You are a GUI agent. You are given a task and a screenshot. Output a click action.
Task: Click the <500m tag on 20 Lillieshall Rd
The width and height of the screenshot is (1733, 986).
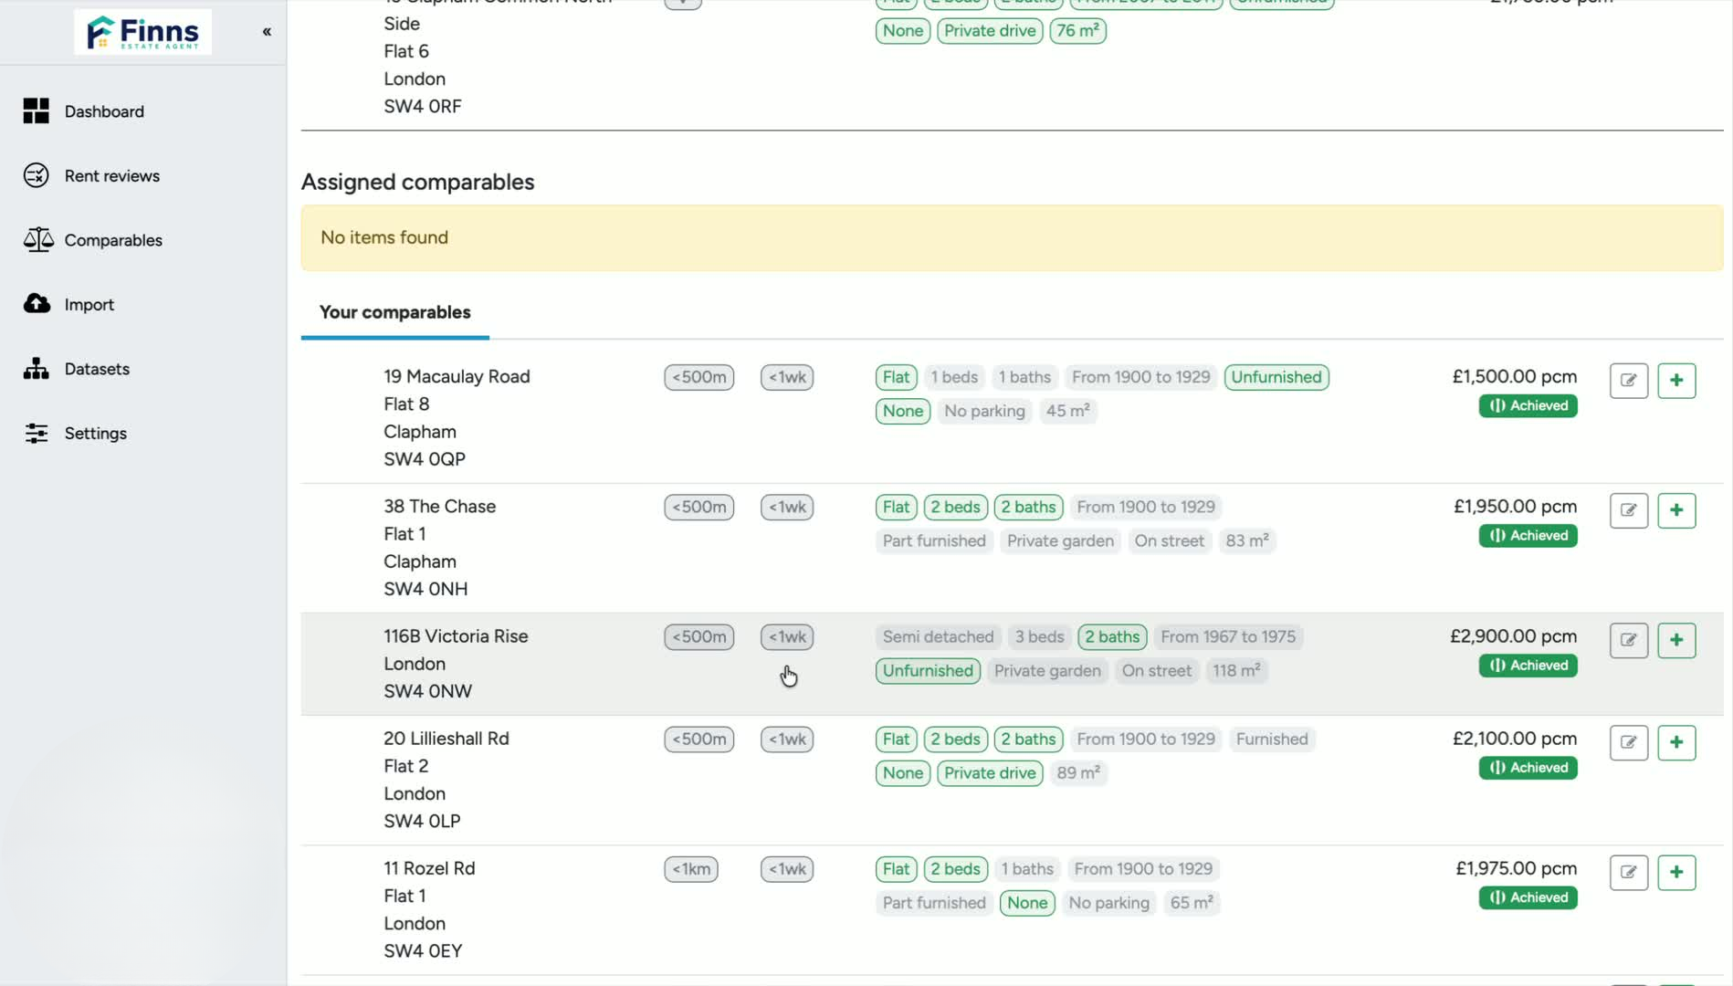point(699,739)
